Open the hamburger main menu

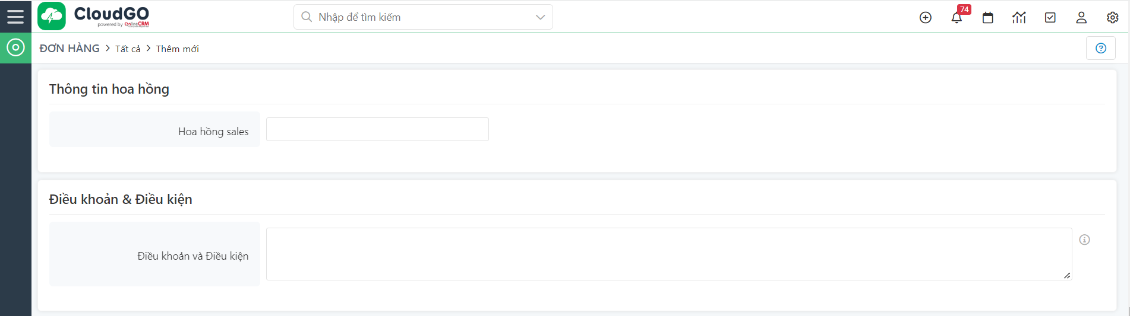tap(15, 17)
